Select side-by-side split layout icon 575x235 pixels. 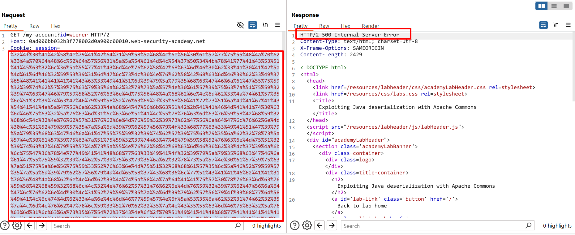(x=542, y=6)
